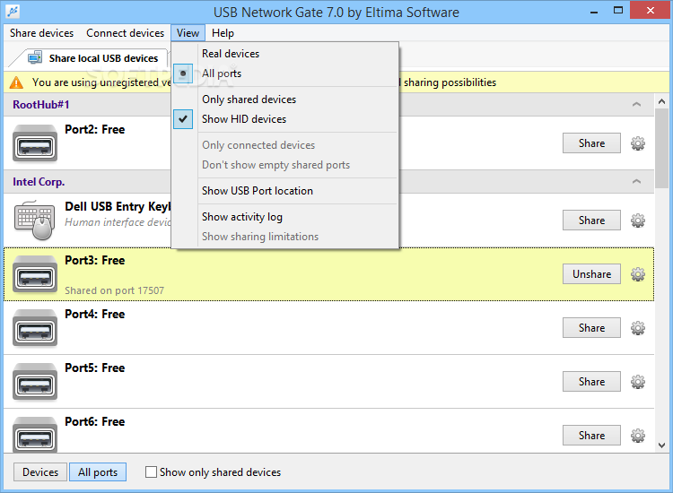
Task: Click the application icon in title bar
Action: pyautogui.click(x=13, y=12)
